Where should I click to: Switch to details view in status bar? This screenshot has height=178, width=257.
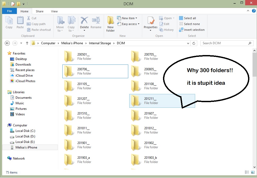247,172
